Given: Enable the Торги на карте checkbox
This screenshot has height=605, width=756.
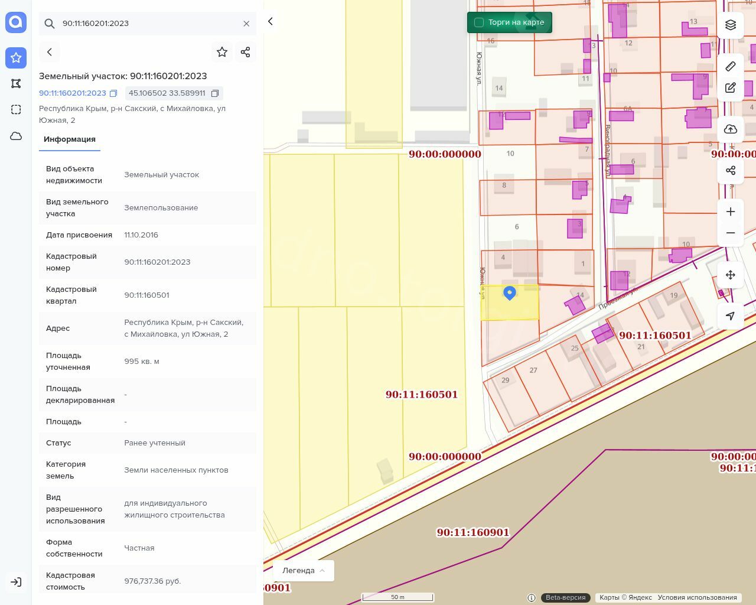Looking at the screenshot, I should tap(479, 22).
